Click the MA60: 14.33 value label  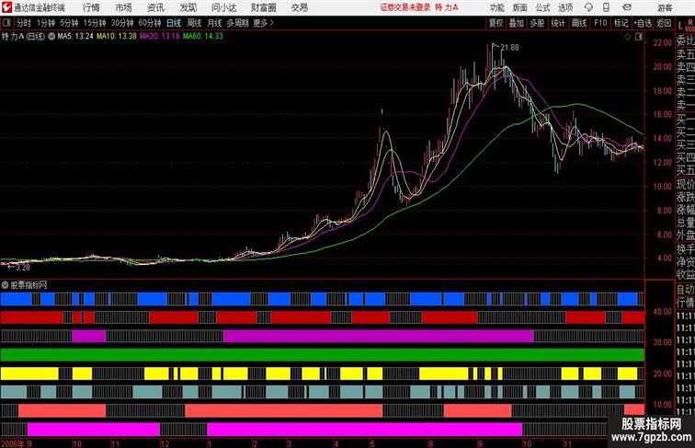203,37
